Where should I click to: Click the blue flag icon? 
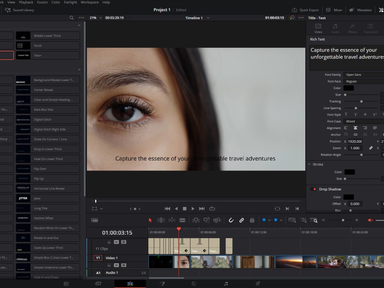point(264,220)
